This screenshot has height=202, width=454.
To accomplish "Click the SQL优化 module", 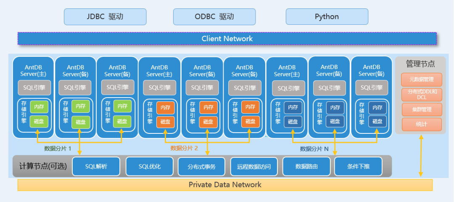I will 149,166.
